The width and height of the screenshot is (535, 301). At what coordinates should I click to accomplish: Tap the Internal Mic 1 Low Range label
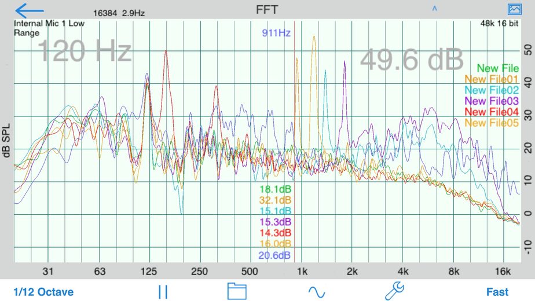(x=49, y=28)
